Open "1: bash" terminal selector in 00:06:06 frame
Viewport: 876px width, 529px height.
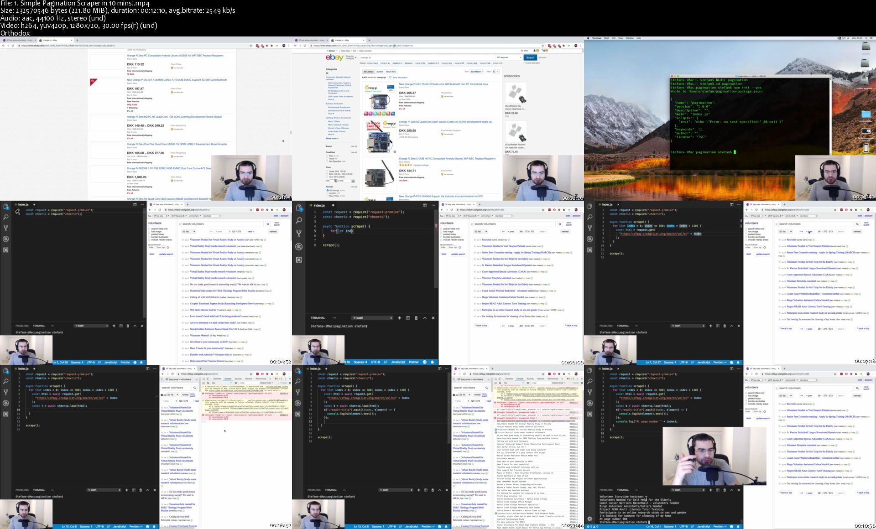(x=372, y=318)
